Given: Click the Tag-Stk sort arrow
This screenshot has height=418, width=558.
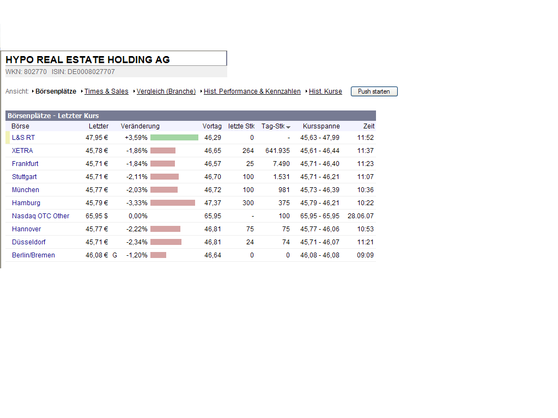Looking at the screenshot, I should [x=288, y=126].
